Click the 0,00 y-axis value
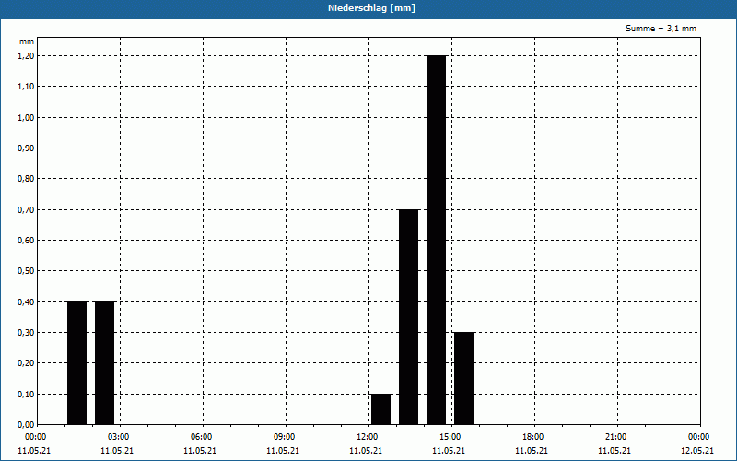The width and height of the screenshot is (737, 461). pyautogui.click(x=26, y=425)
